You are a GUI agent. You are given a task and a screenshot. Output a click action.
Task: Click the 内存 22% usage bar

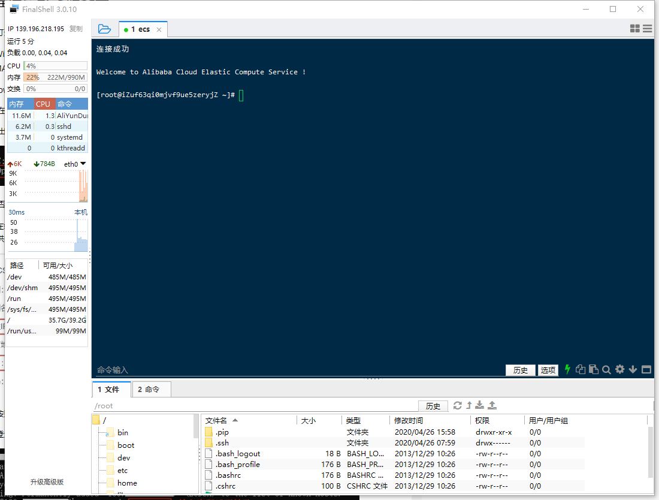pos(56,77)
